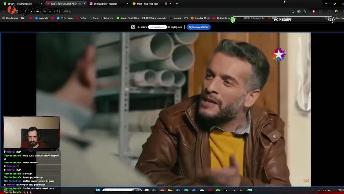The image size is (344, 194).
Task: Click chat message 'GIDWLIM'
Action: tap(18, 174)
